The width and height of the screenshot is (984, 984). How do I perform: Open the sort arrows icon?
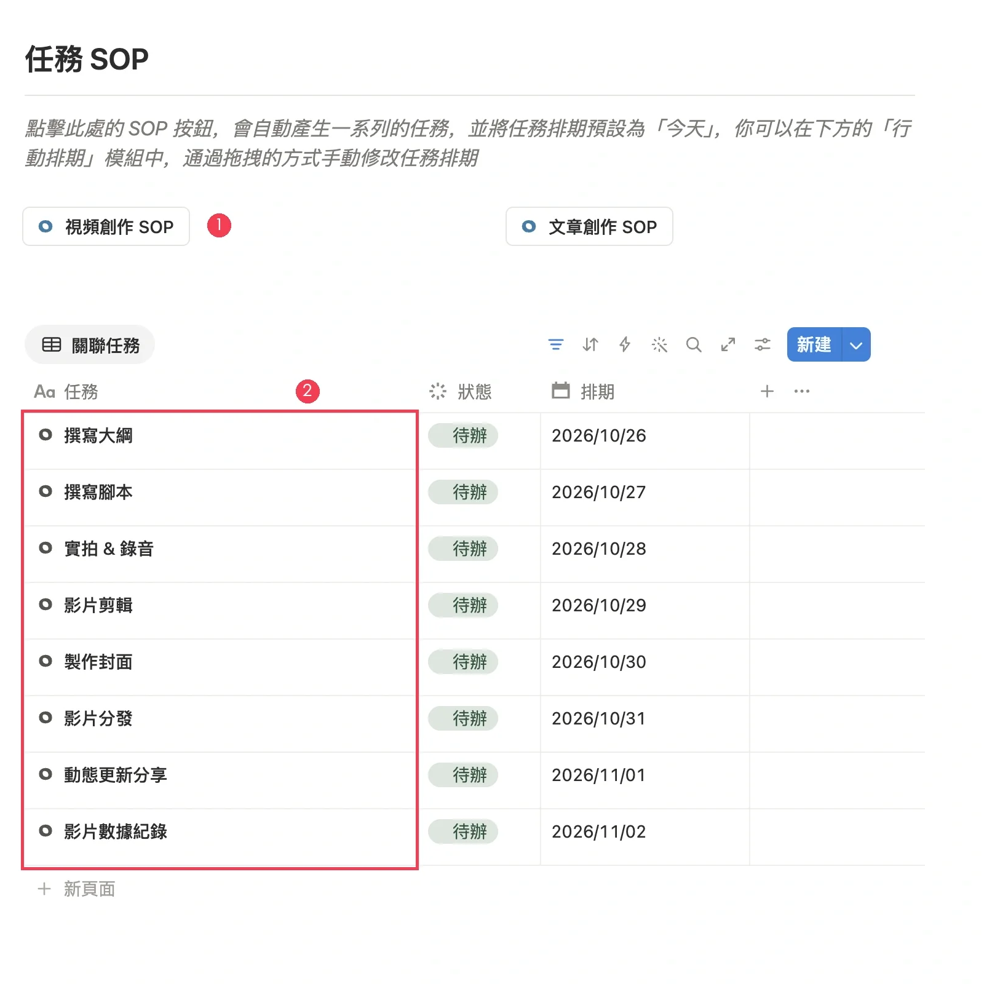pyautogui.click(x=590, y=344)
